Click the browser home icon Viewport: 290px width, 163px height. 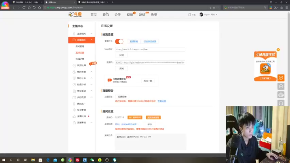29,8
